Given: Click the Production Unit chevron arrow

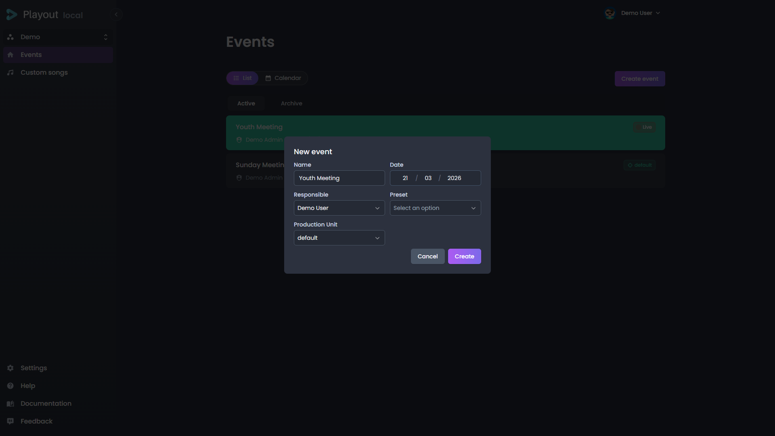Looking at the screenshot, I should click(377, 238).
